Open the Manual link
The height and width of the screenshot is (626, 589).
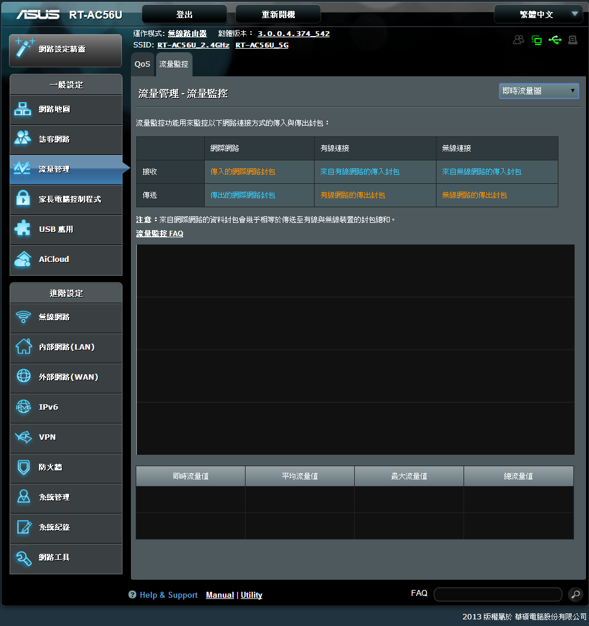pos(220,595)
